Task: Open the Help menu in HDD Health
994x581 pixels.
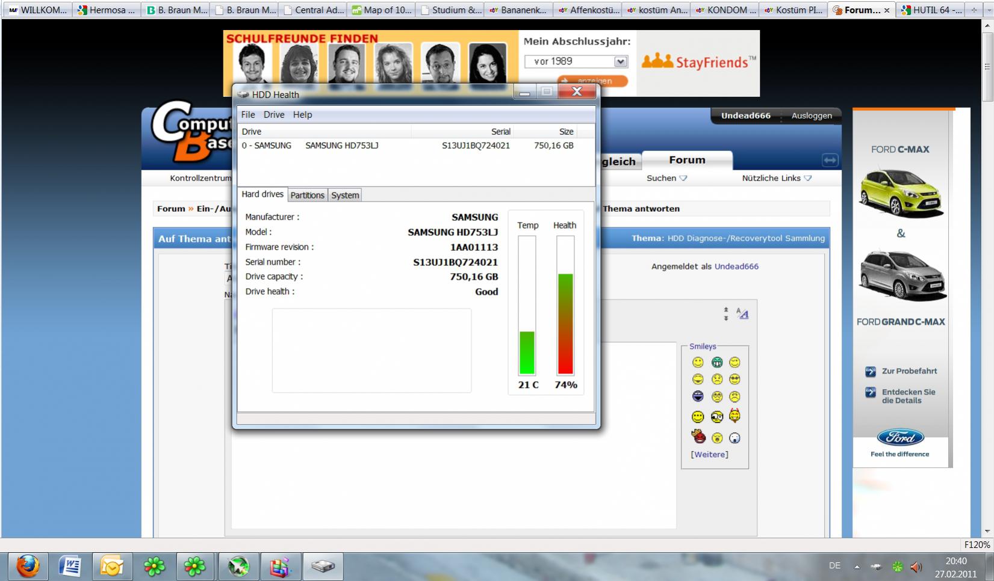Action: tap(302, 115)
